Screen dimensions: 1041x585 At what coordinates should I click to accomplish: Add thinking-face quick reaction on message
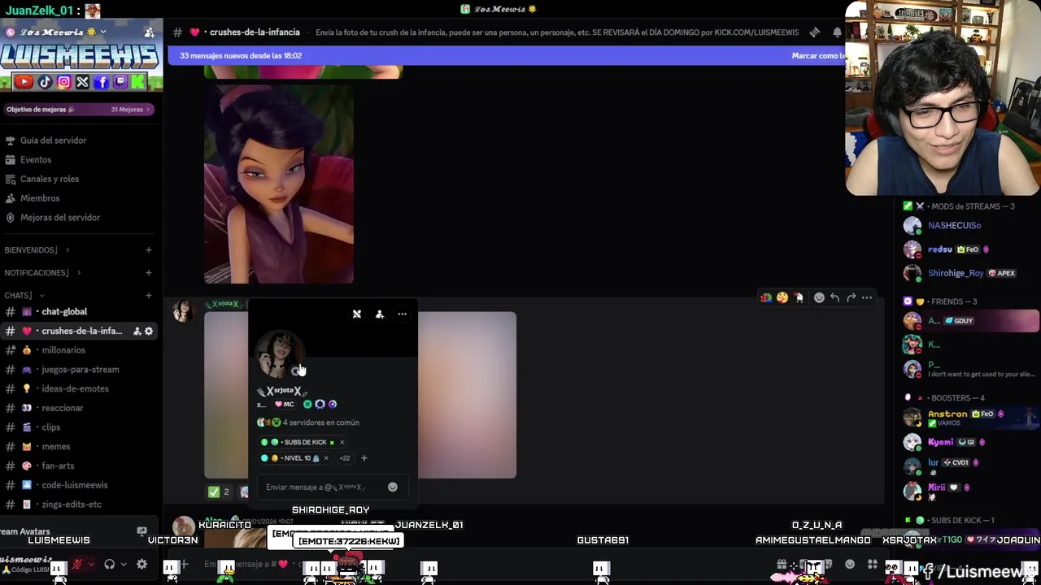coord(782,297)
